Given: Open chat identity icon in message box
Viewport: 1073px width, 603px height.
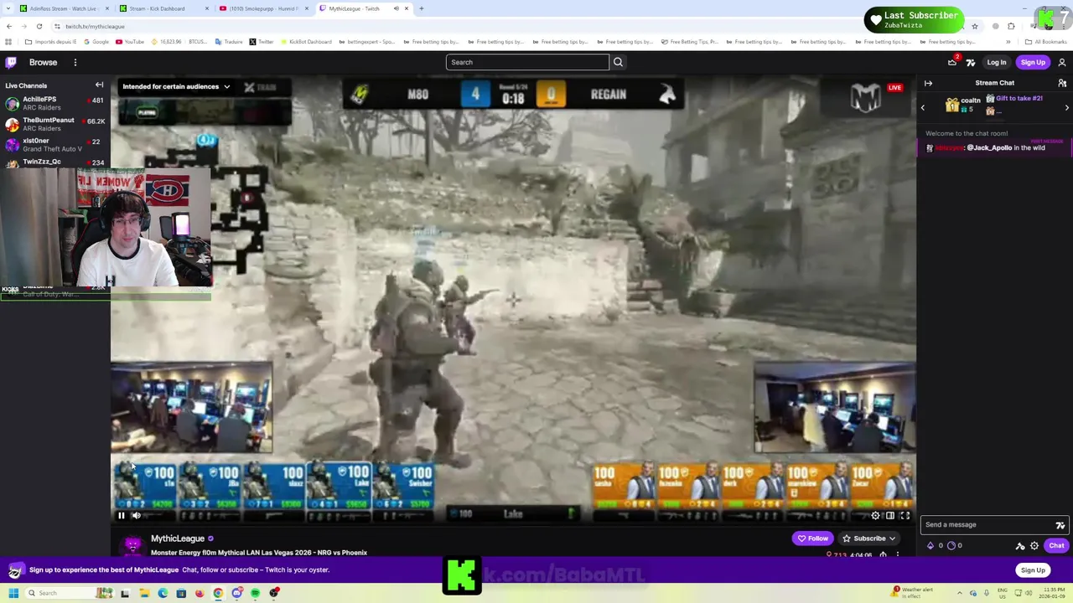Looking at the screenshot, I should click(1060, 525).
